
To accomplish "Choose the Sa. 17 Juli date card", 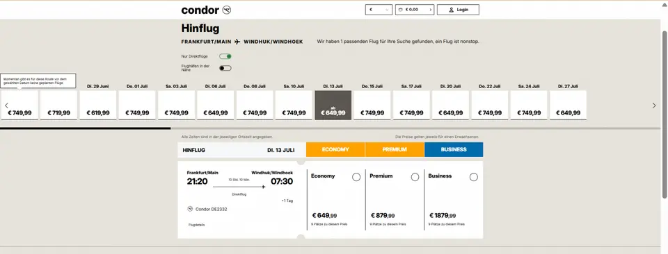I will point(411,105).
